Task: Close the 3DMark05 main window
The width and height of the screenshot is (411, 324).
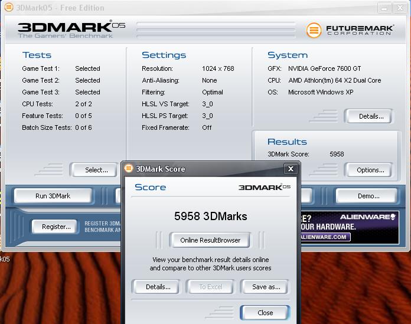Action: coord(400,8)
